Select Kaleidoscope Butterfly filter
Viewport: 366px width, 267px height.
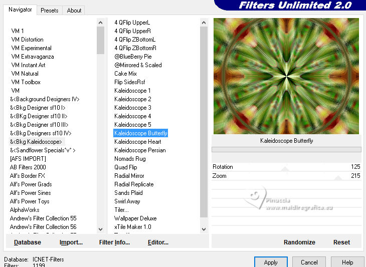141,133
